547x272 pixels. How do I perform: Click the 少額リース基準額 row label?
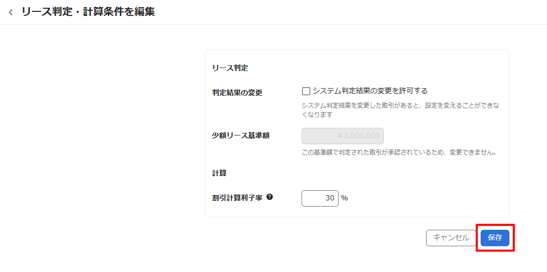point(241,135)
